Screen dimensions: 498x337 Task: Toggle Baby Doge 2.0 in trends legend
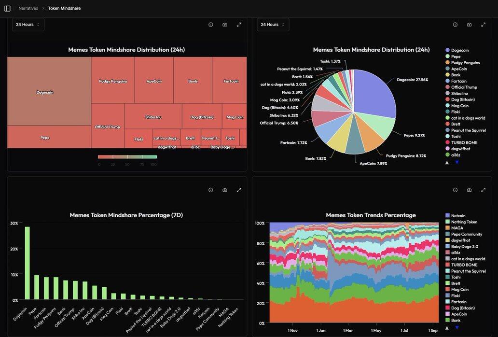(462, 247)
